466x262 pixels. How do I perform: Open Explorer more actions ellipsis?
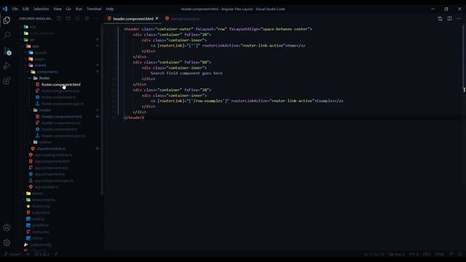(96, 18)
